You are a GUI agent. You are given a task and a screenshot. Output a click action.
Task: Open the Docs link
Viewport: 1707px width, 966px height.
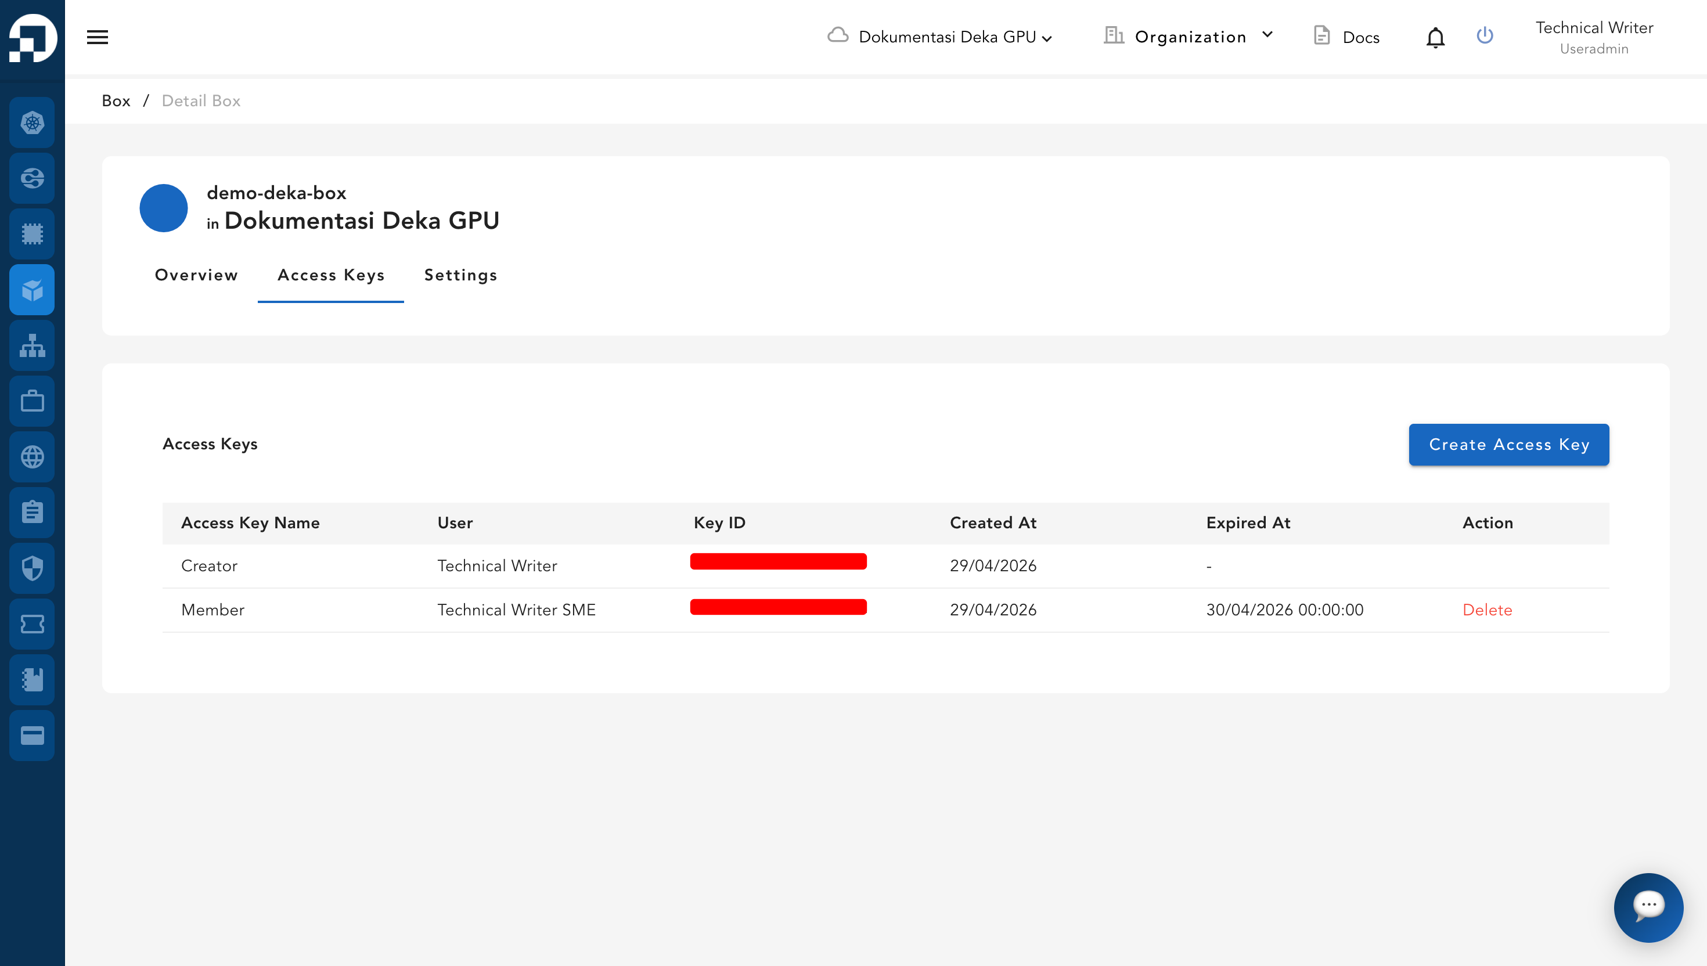click(x=1347, y=37)
